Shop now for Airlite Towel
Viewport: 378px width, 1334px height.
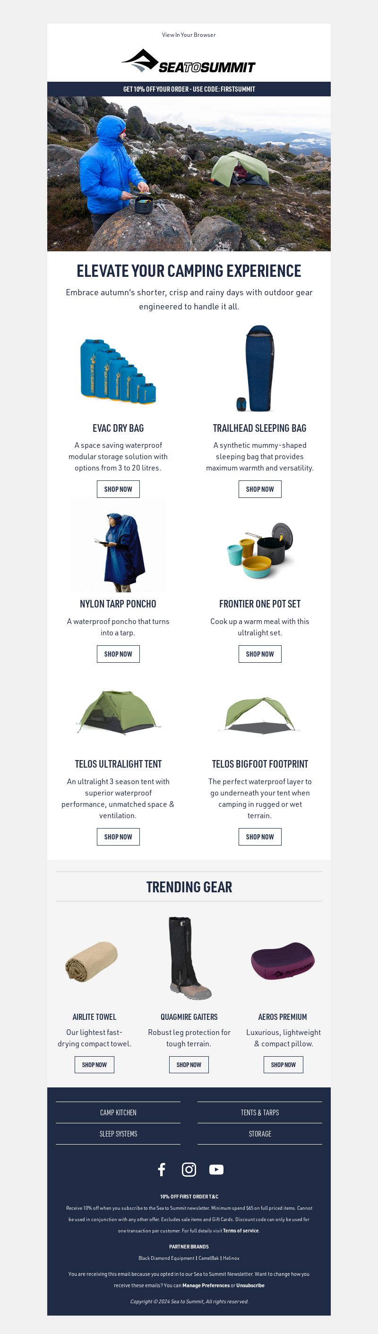pyautogui.click(x=94, y=1064)
